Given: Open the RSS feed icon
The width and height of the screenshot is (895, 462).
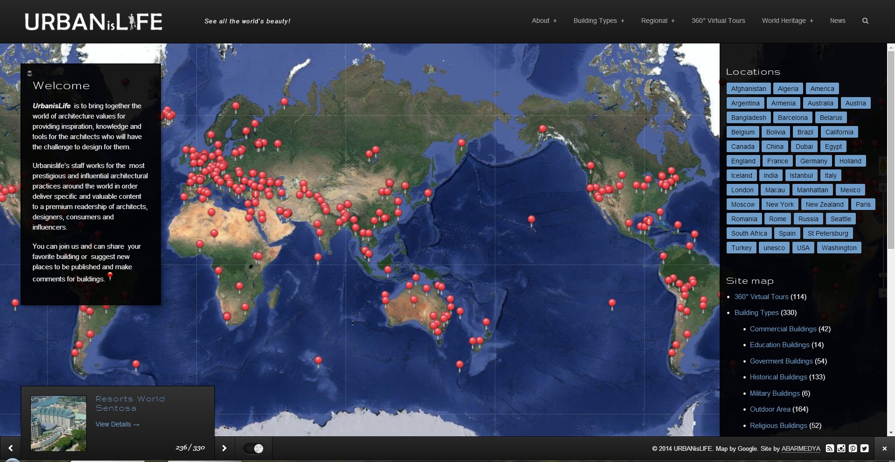Looking at the screenshot, I should tap(830, 448).
